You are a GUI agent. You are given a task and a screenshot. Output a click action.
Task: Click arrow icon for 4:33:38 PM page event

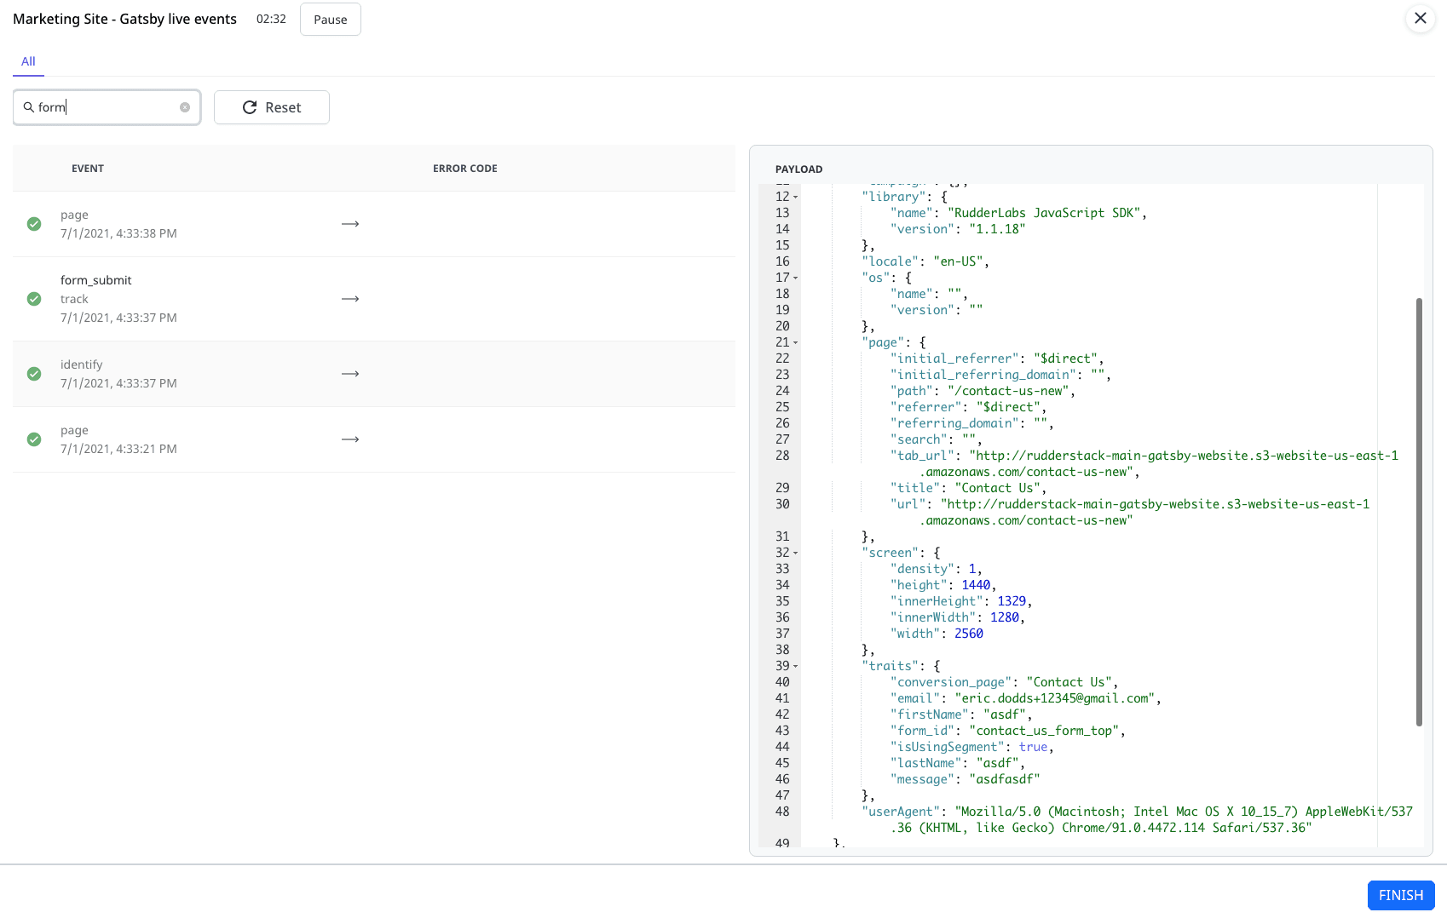[350, 224]
